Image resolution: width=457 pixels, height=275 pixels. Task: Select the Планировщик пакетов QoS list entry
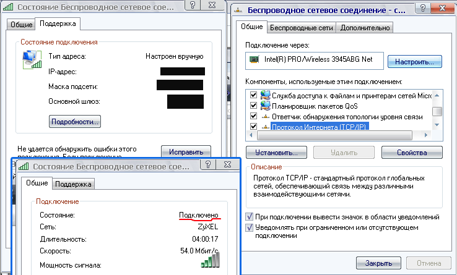[x=315, y=106]
